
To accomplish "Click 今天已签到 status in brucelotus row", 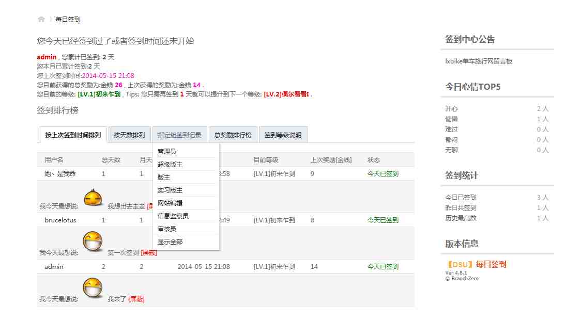I will pos(383,220).
